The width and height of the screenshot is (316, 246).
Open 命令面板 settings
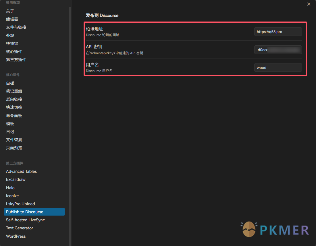14,116
